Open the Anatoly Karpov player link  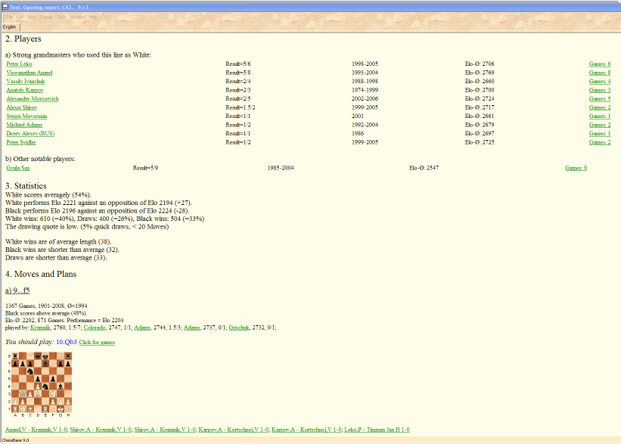click(x=25, y=90)
